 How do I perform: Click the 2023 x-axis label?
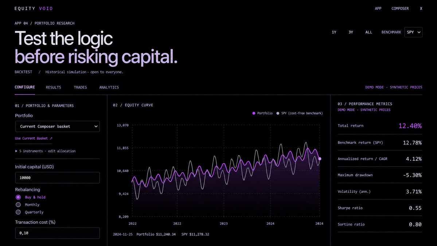click(223, 223)
